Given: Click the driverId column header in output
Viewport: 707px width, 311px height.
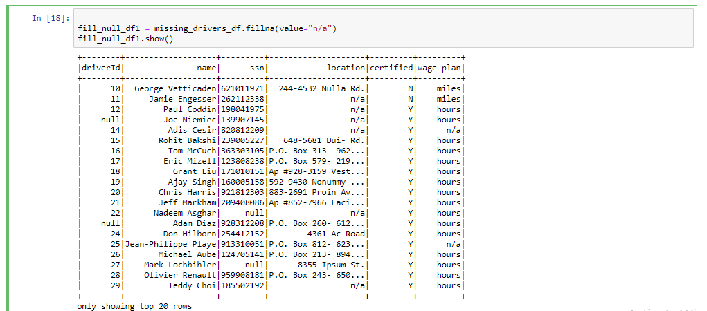Looking at the screenshot, I should (x=102, y=68).
